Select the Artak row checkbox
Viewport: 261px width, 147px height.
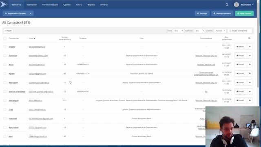5,65
